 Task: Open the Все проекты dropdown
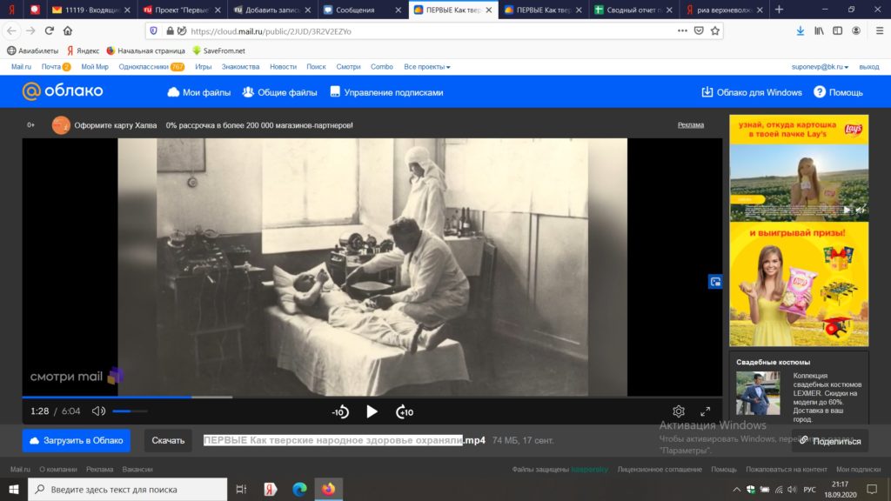point(424,66)
